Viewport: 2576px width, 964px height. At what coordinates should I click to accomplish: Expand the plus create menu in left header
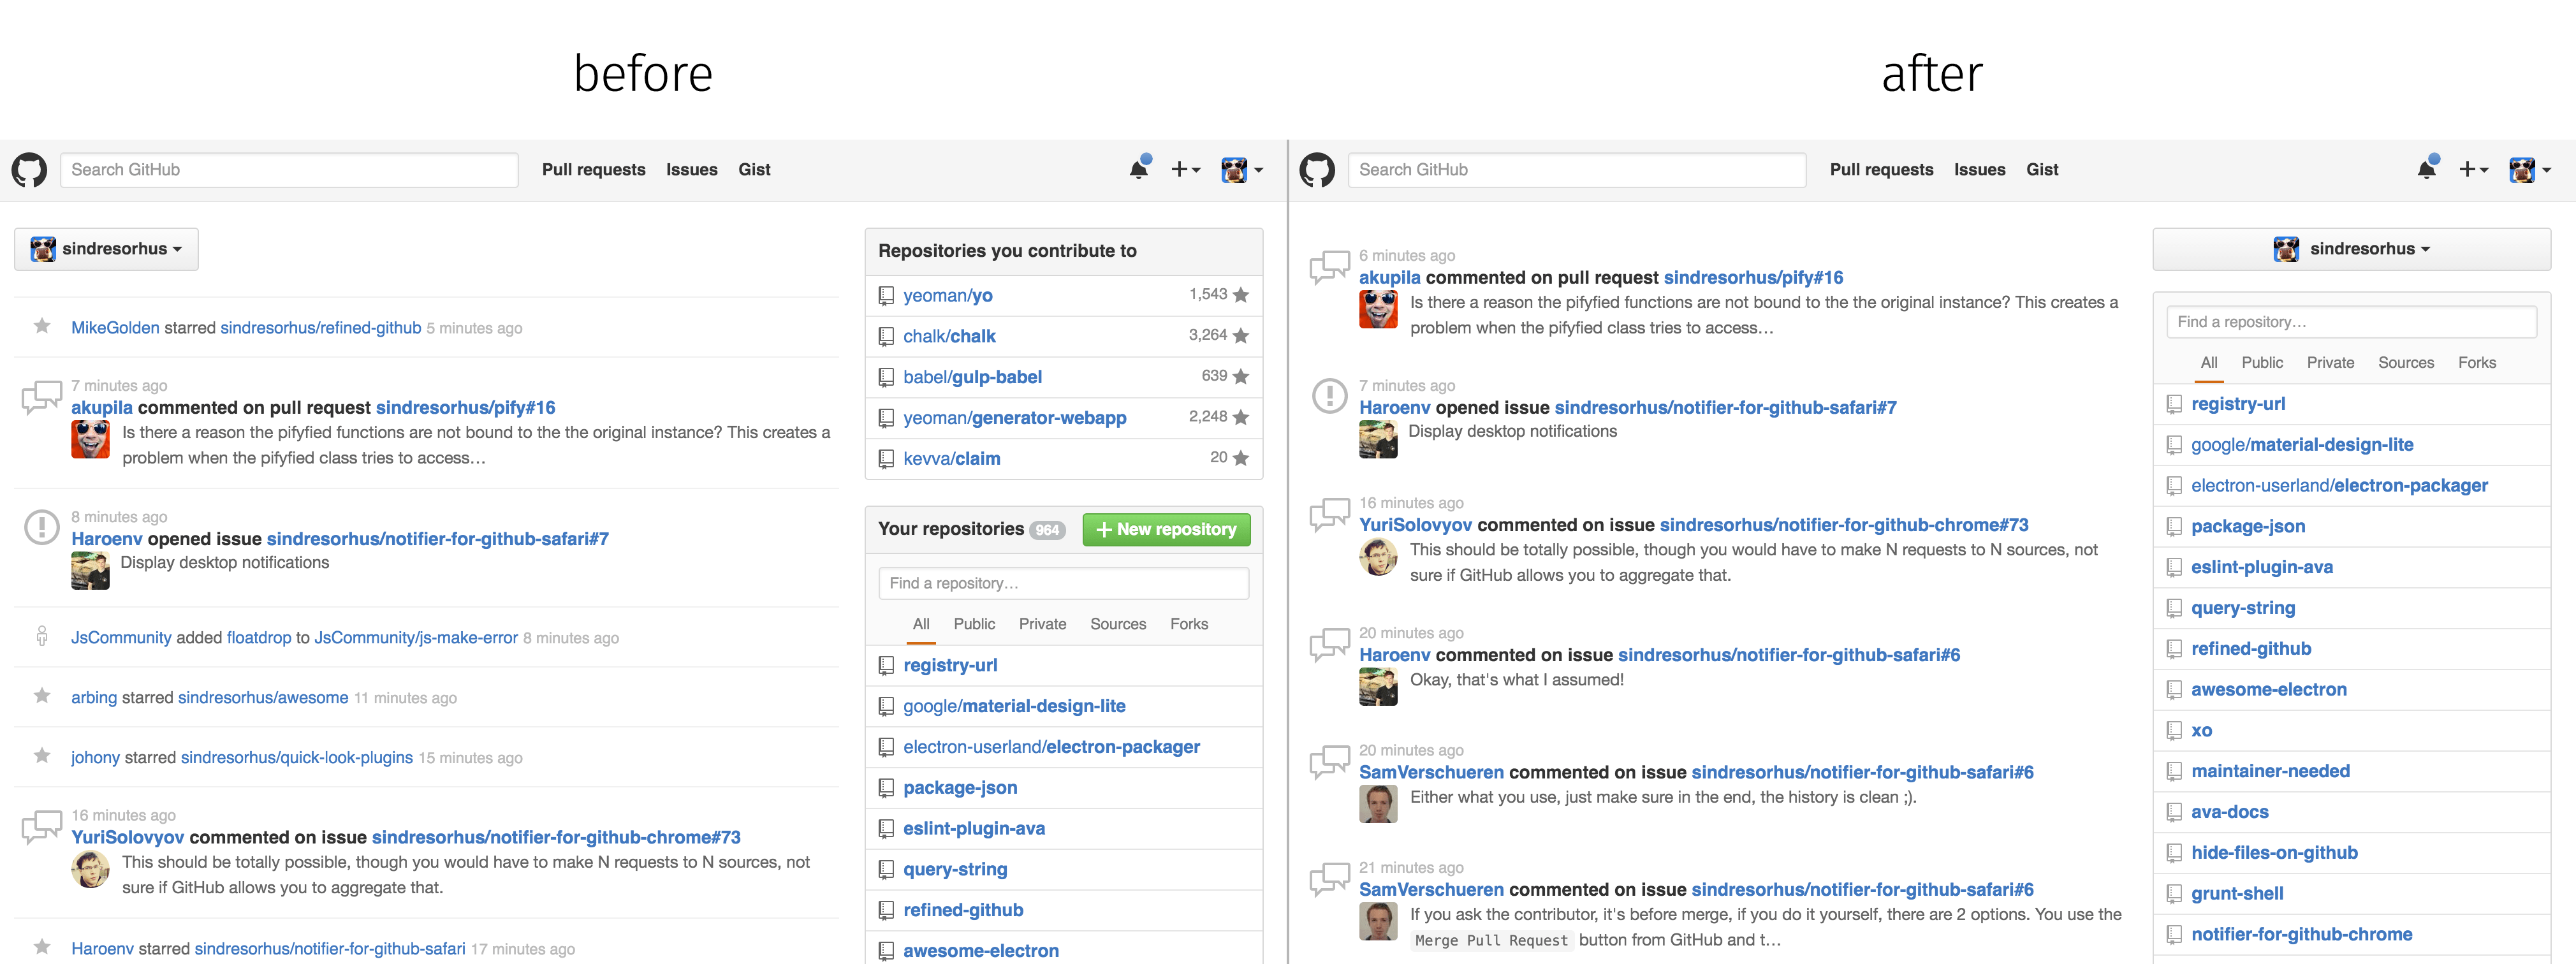pos(1185,170)
